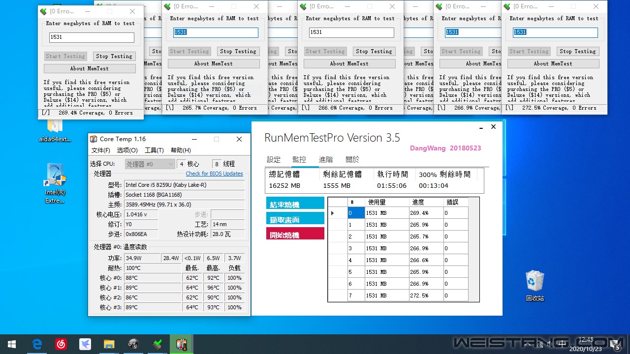Click the 錯誤 column header
Screen dimensions: 630x354
click(456, 202)
